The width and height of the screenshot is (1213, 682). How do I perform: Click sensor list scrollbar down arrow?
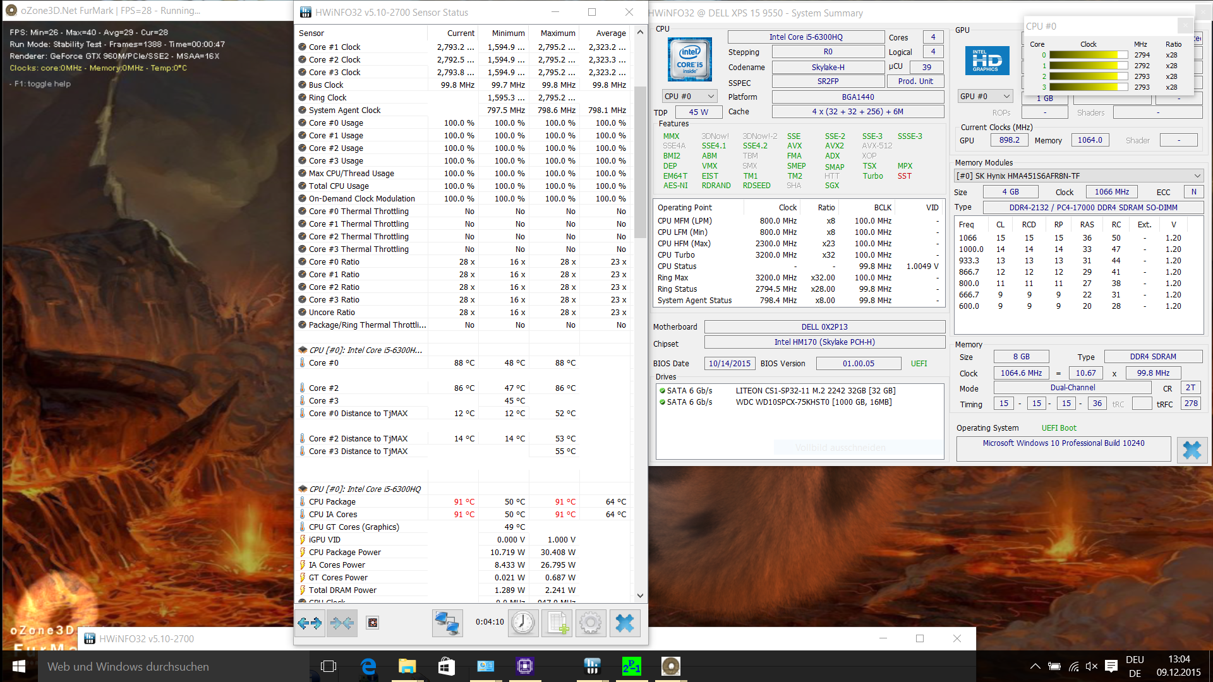point(640,595)
